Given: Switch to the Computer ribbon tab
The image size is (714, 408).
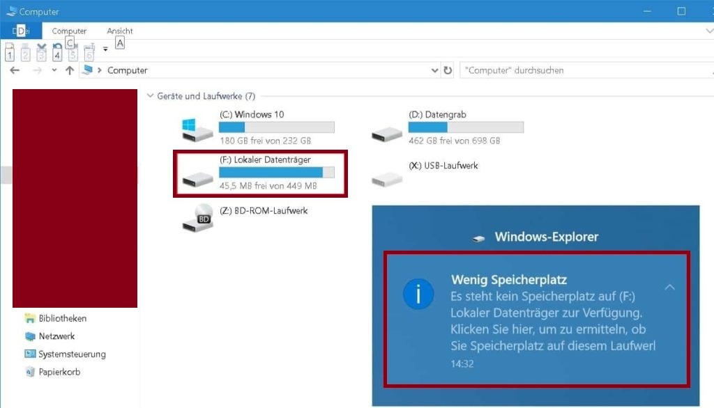Looking at the screenshot, I should [69, 31].
